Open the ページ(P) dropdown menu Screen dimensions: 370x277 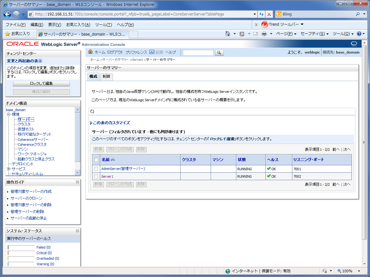coord(286,34)
